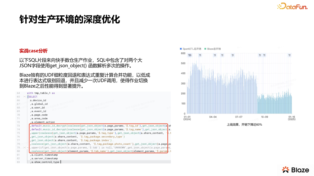Collapse the SELECT block fold marker on line 65
The height and width of the screenshot is (176, 314).
25,97
